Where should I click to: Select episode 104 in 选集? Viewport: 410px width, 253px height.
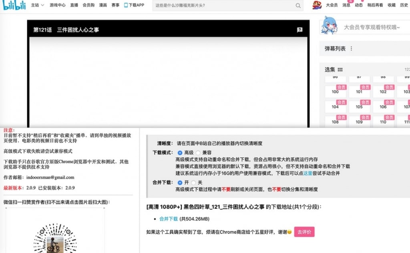[x=335, y=106]
